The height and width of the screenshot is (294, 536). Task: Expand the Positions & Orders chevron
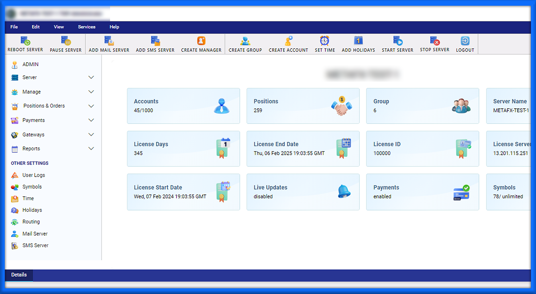coord(91,106)
